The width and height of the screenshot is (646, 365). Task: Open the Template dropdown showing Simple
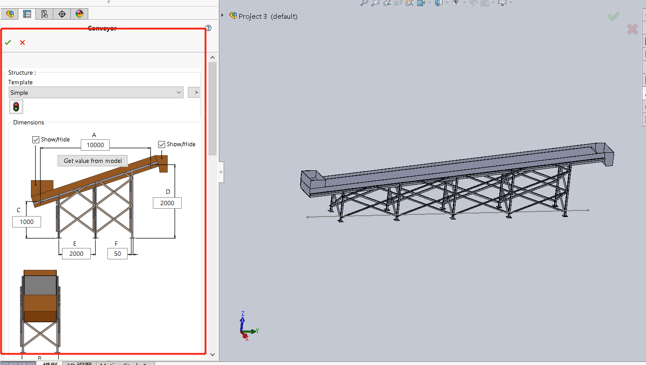(x=96, y=93)
